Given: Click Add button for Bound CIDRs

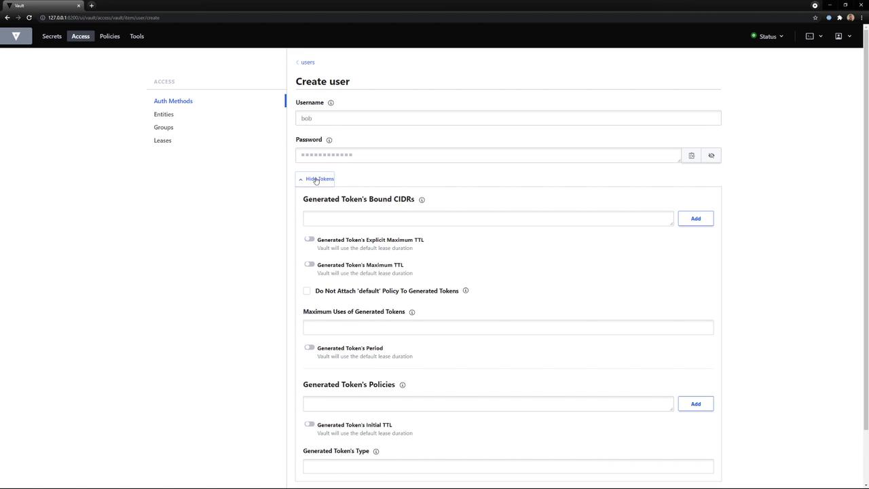Looking at the screenshot, I should point(695,219).
